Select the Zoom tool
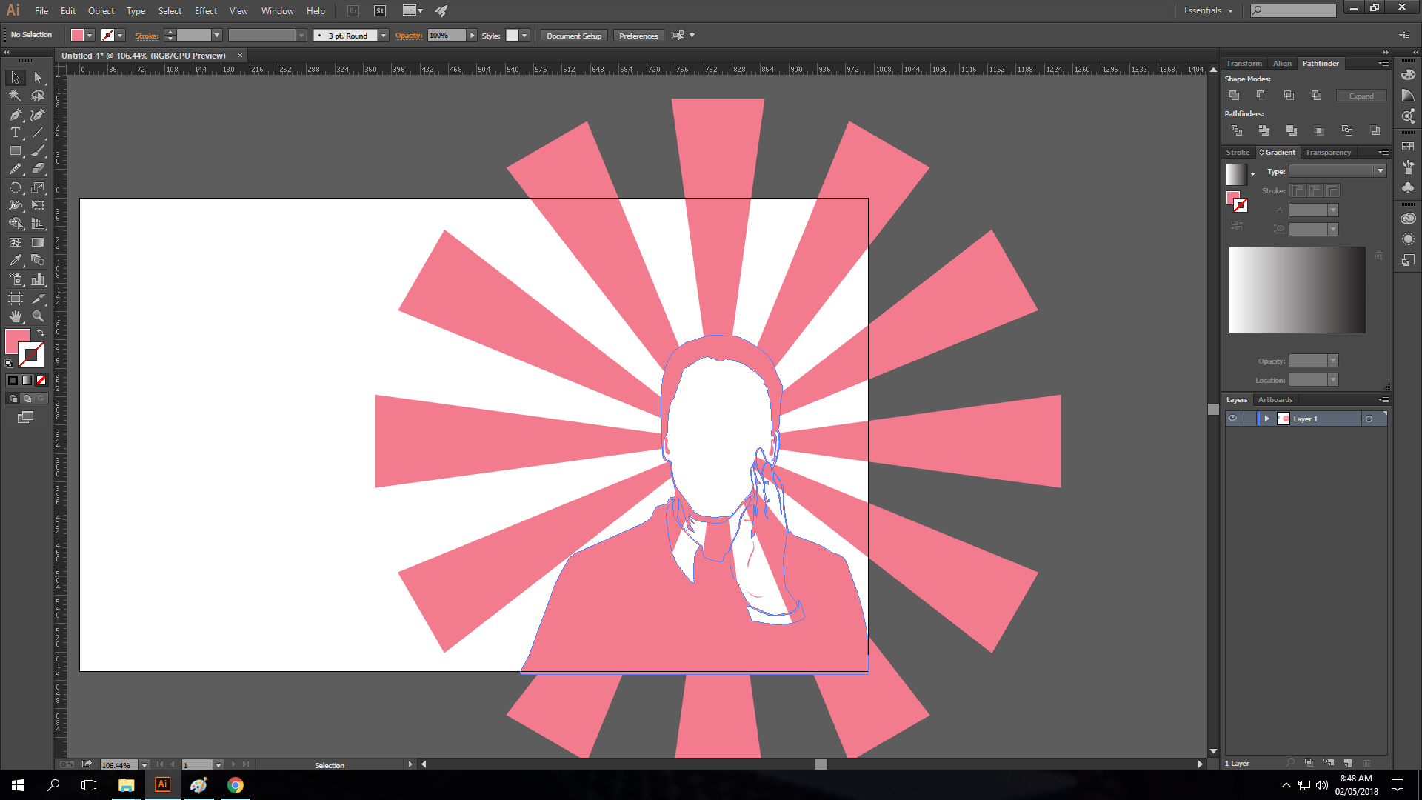 [38, 316]
